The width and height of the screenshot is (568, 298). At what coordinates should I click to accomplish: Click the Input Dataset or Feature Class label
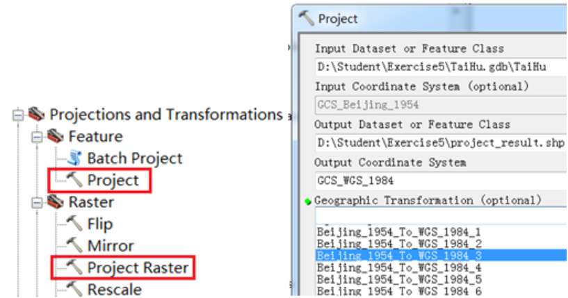(x=409, y=49)
